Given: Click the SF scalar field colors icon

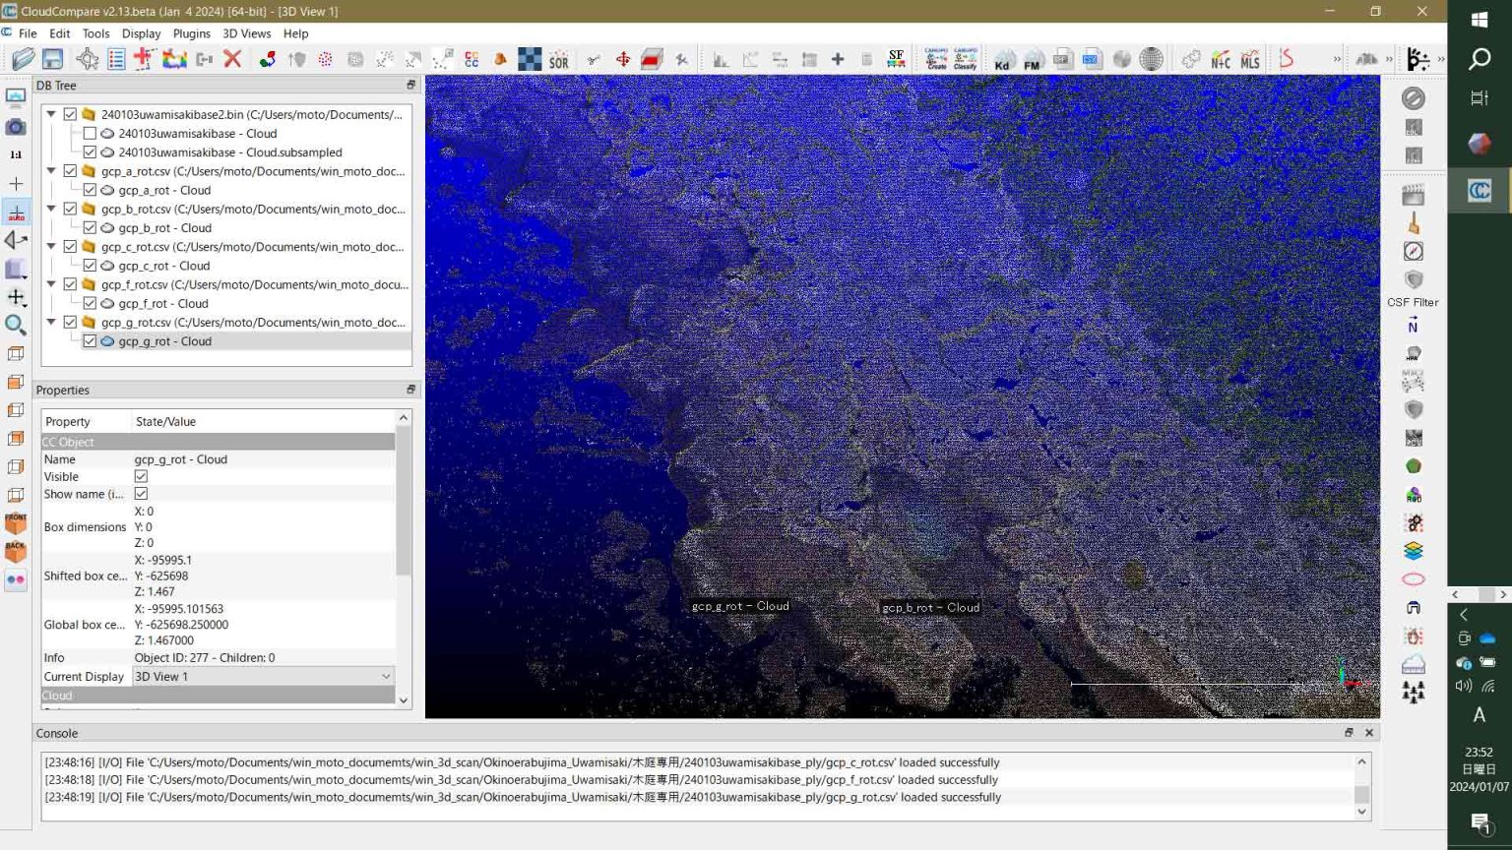Looking at the screenshot, I should click(896, 59).
